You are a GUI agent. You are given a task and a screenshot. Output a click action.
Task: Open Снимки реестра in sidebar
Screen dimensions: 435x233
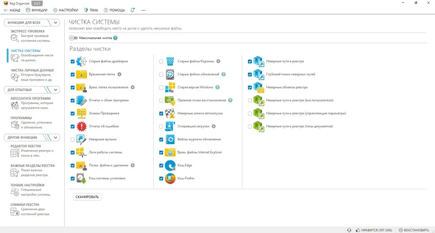point(31,209)
